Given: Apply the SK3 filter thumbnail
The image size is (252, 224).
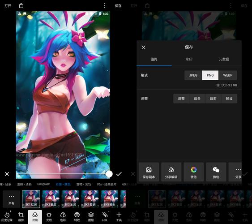Looking at the screenshot, I should point(70,199).
